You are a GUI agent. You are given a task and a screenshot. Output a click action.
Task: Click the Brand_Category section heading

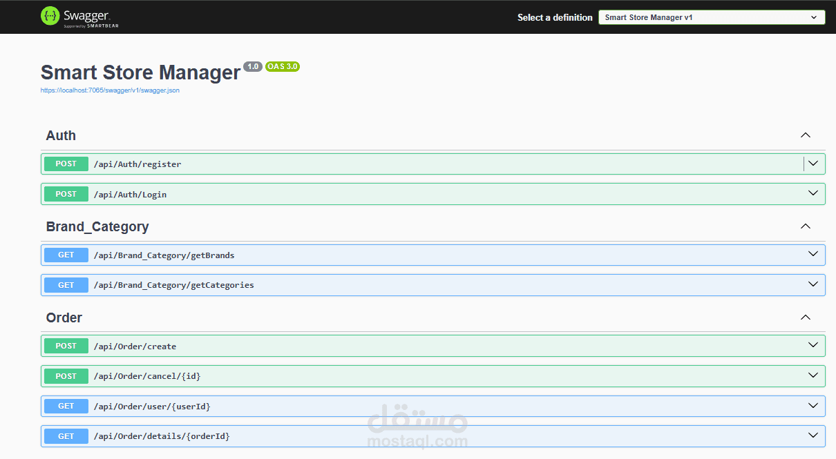tap(97, 226)
